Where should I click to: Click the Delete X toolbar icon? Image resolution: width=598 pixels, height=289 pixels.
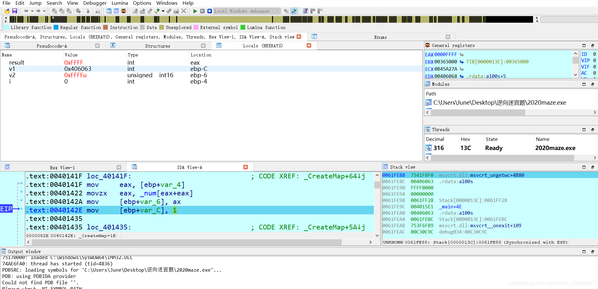tap(183, 11)
